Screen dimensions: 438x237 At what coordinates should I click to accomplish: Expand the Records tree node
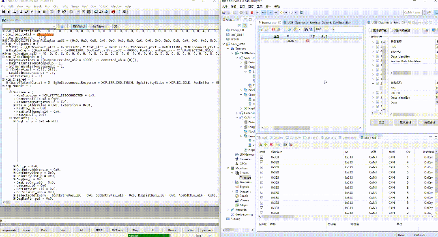point(228,209)
